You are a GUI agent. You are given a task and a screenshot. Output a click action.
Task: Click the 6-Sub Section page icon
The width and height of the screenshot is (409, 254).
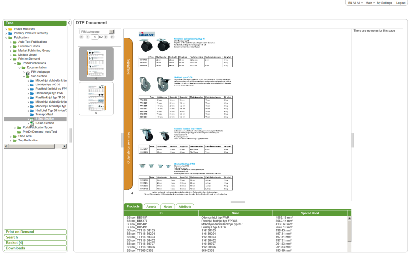click(32, 123)
